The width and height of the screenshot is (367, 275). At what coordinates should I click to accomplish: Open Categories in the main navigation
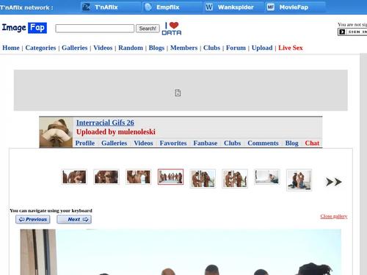40,48
